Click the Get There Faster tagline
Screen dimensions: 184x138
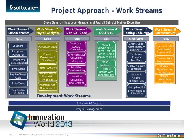(x=169, y=135)
